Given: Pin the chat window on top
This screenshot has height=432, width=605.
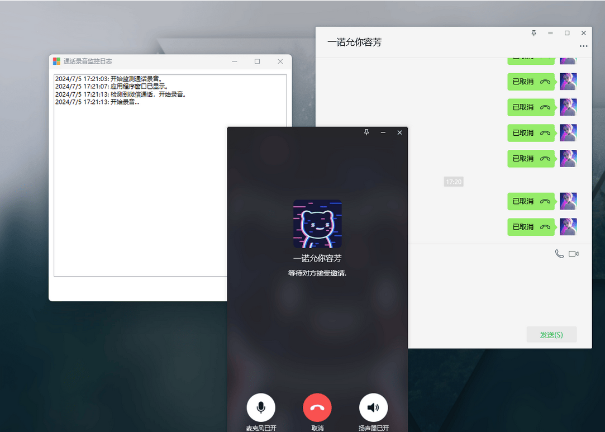Looking at the screenshot, I should coord(534,33).
